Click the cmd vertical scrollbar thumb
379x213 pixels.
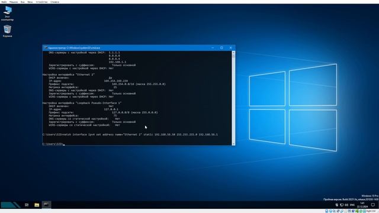tap(233, 56)
